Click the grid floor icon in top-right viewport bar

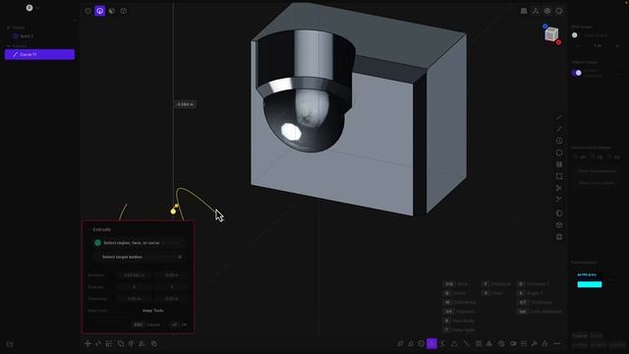[x=524, y=11]
